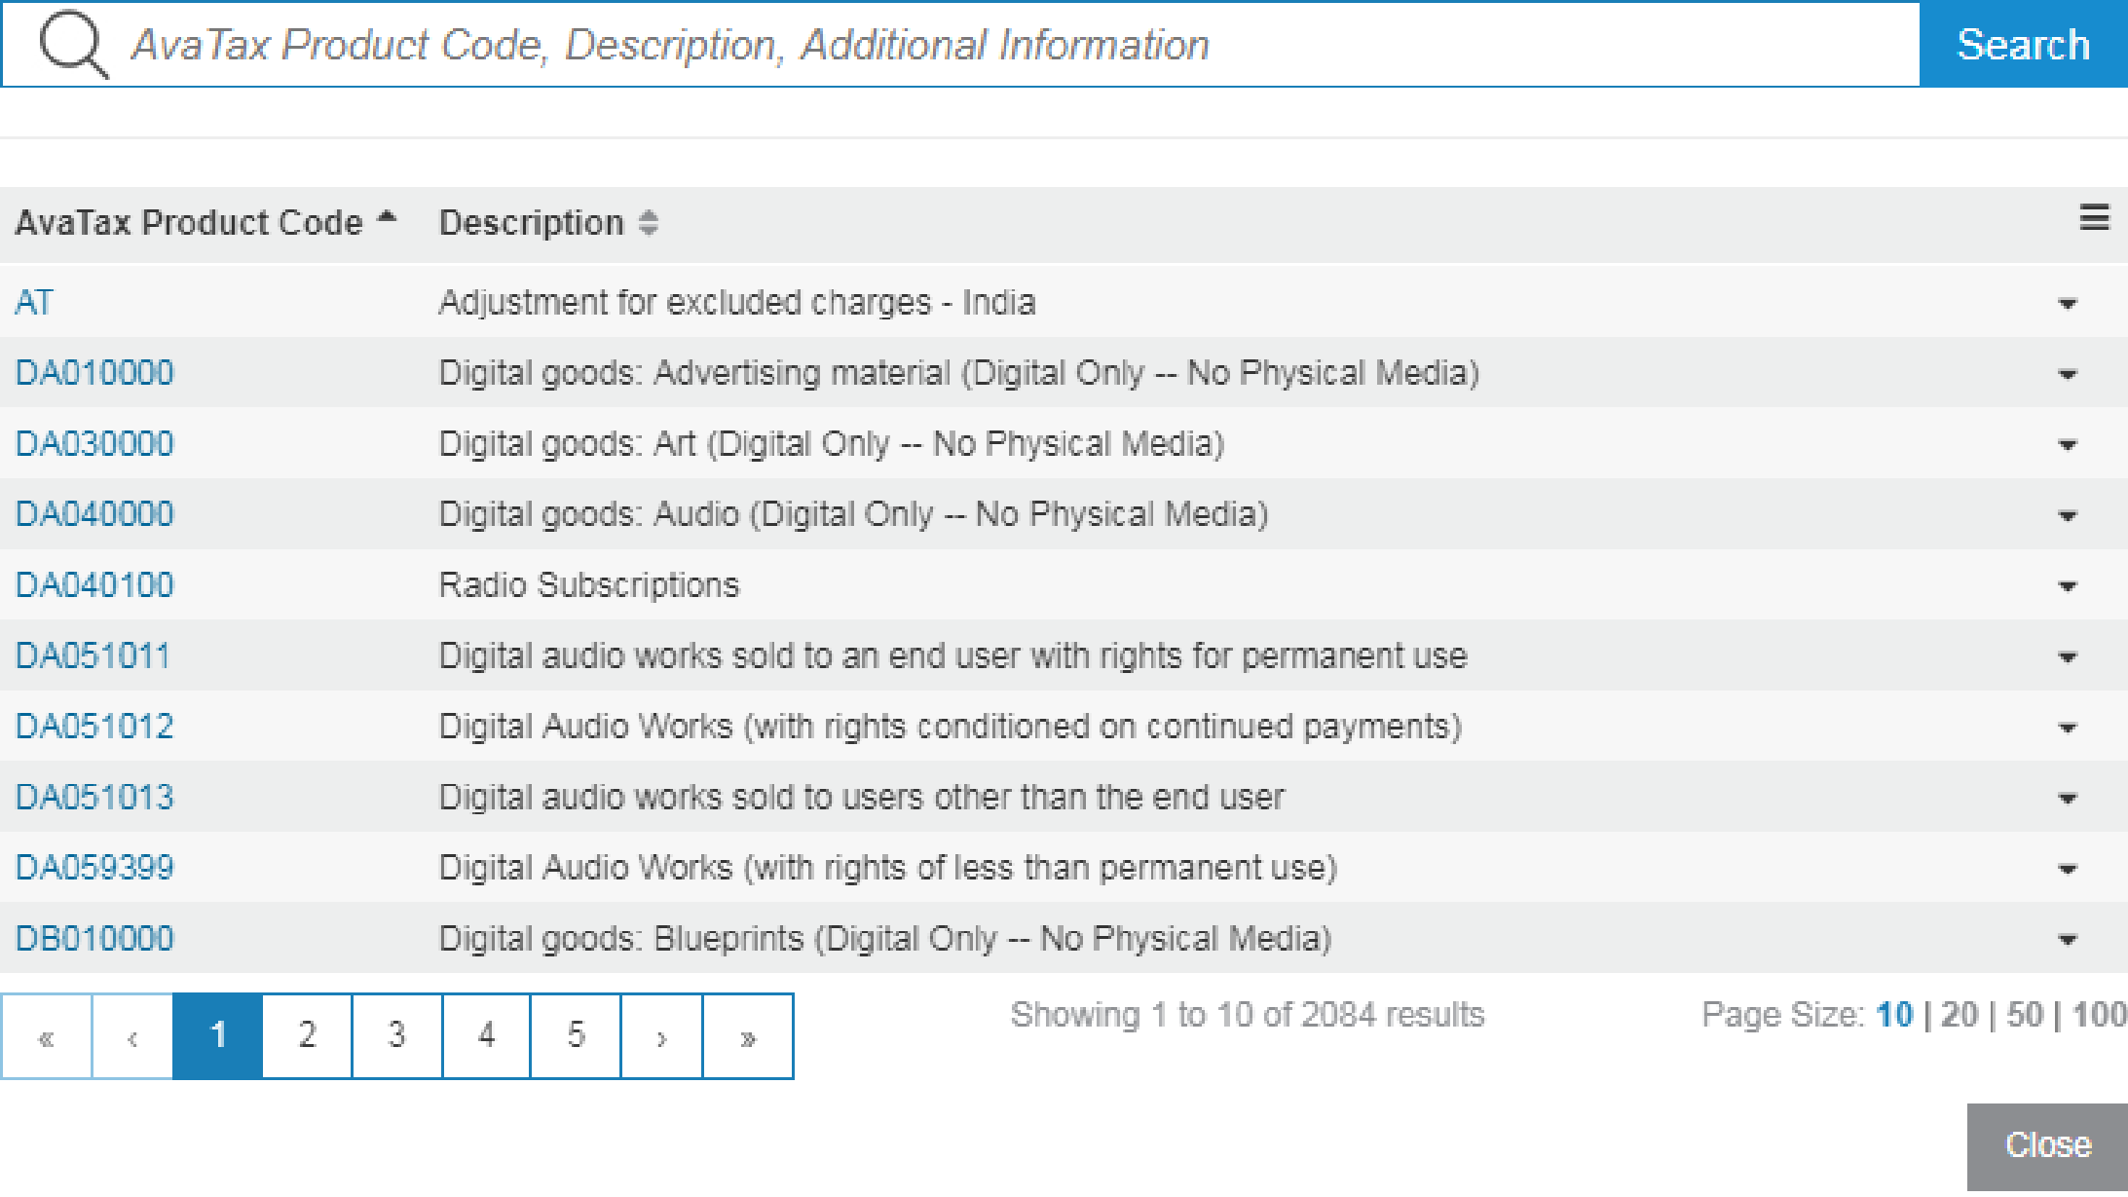Select page 1 in pagination
The width and height of the screenshot is (2128, 1197).
[217, 1036]
